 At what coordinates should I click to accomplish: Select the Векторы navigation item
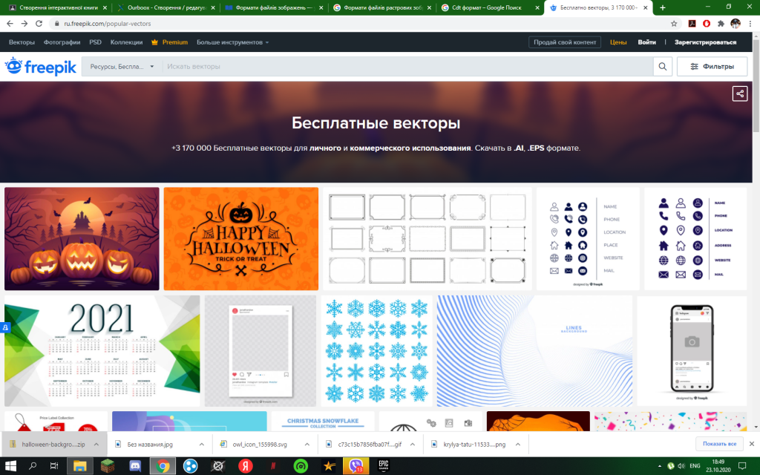coord(21,42)
